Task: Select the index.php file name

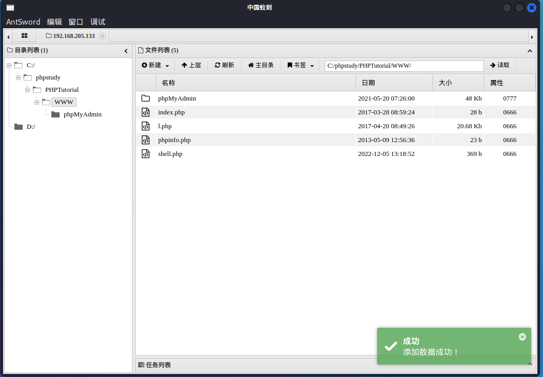Action: 172,112
